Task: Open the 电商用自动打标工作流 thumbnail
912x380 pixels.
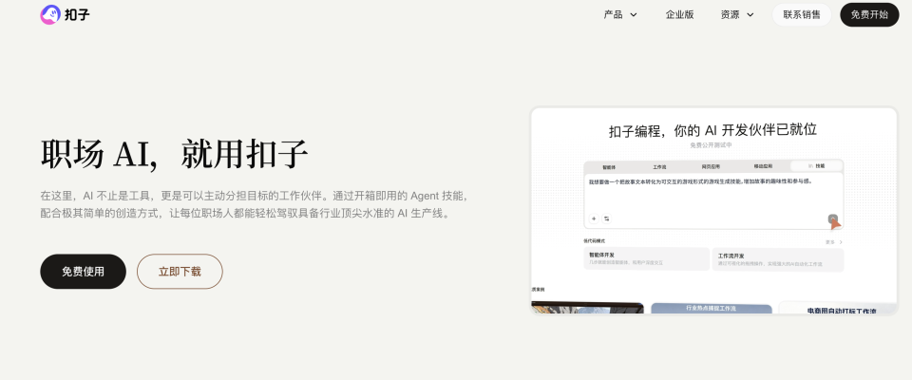Action: click(838, 309)
